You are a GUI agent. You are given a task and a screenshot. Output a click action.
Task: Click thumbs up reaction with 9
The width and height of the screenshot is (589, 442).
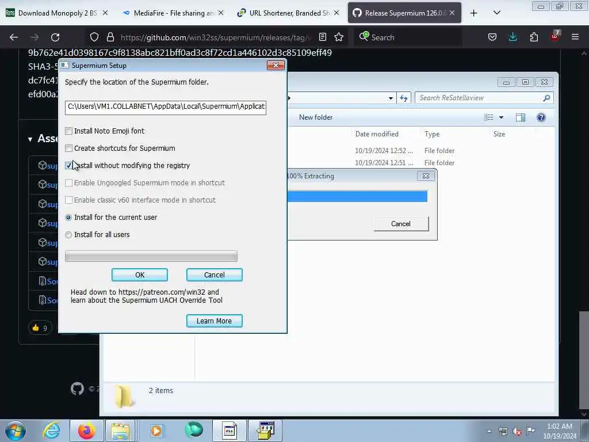40,327
